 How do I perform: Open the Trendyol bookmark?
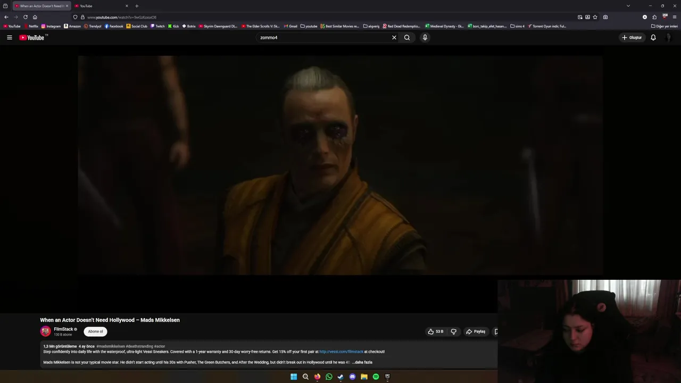tap(93, 26)
